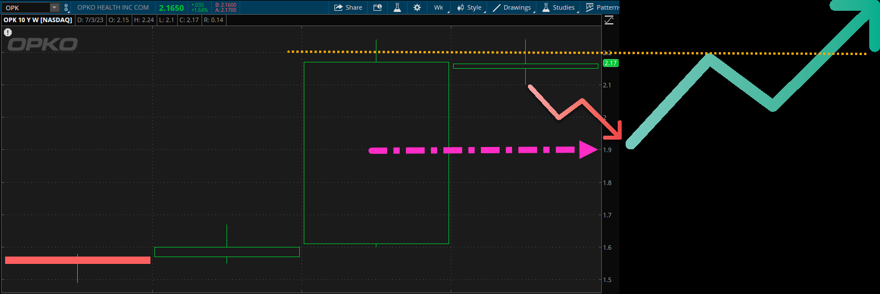This screenshot has width=880, height=294.
Task: Open the Studies menu
Action: (x=559, y=8)
